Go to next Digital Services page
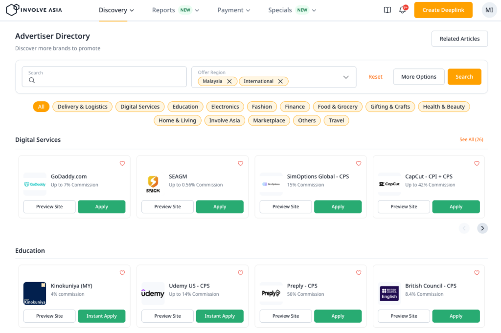This screenshot has height=333, width=501. click(x=482, y=228)
